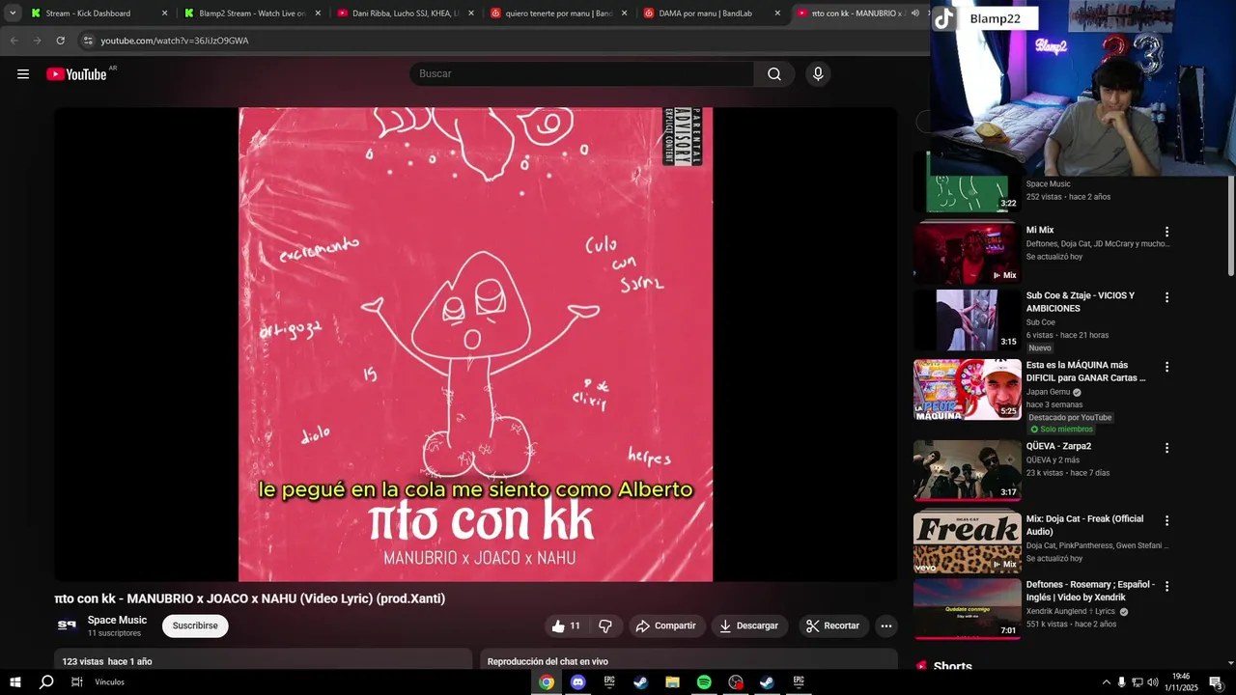Open Doja Cat Freak mix thumbnail
1236x695 pixels.
(967, 542)
